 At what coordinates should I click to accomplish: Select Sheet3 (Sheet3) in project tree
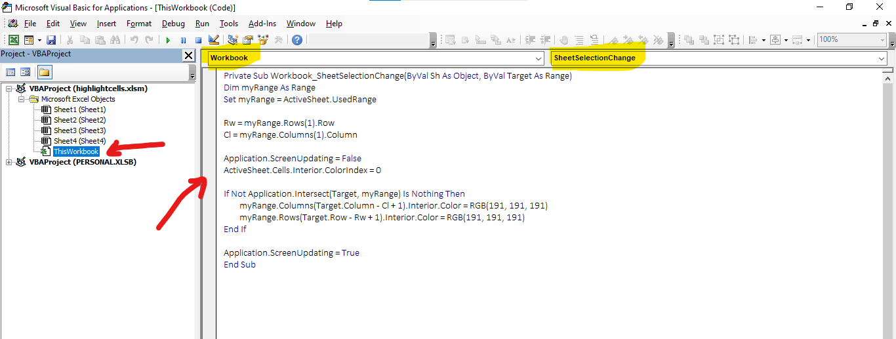[79, 130]
